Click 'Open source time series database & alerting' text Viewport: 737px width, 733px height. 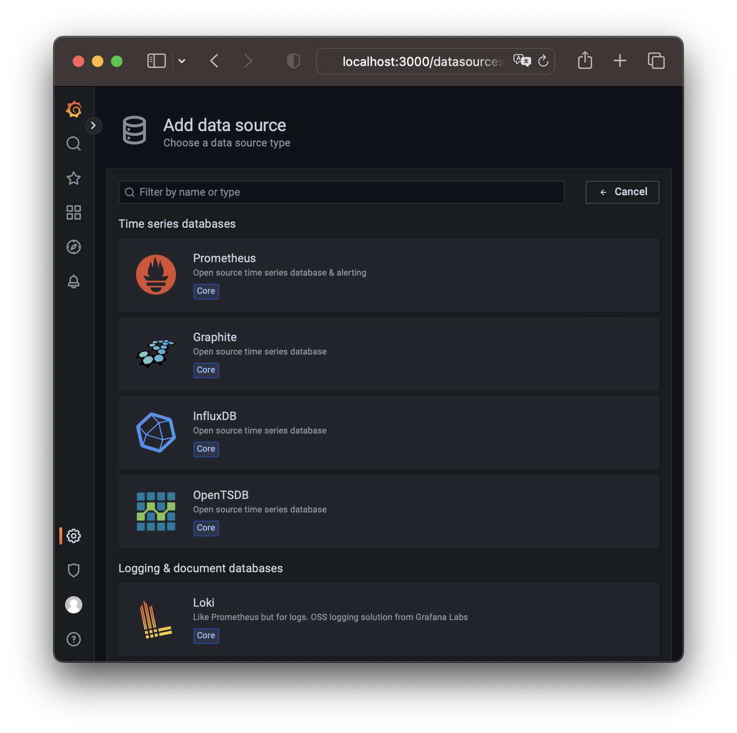pyautogui.click(x=280, y=273)
